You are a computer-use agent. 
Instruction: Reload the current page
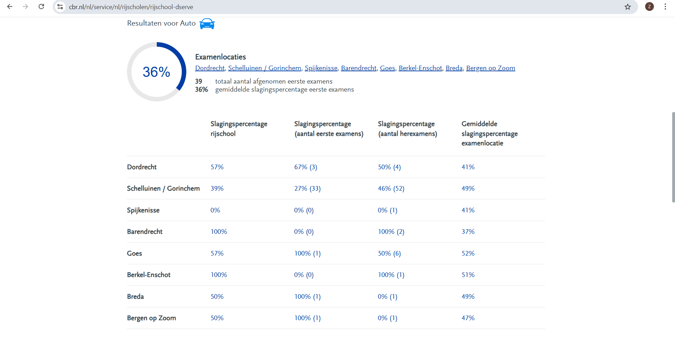41,7
